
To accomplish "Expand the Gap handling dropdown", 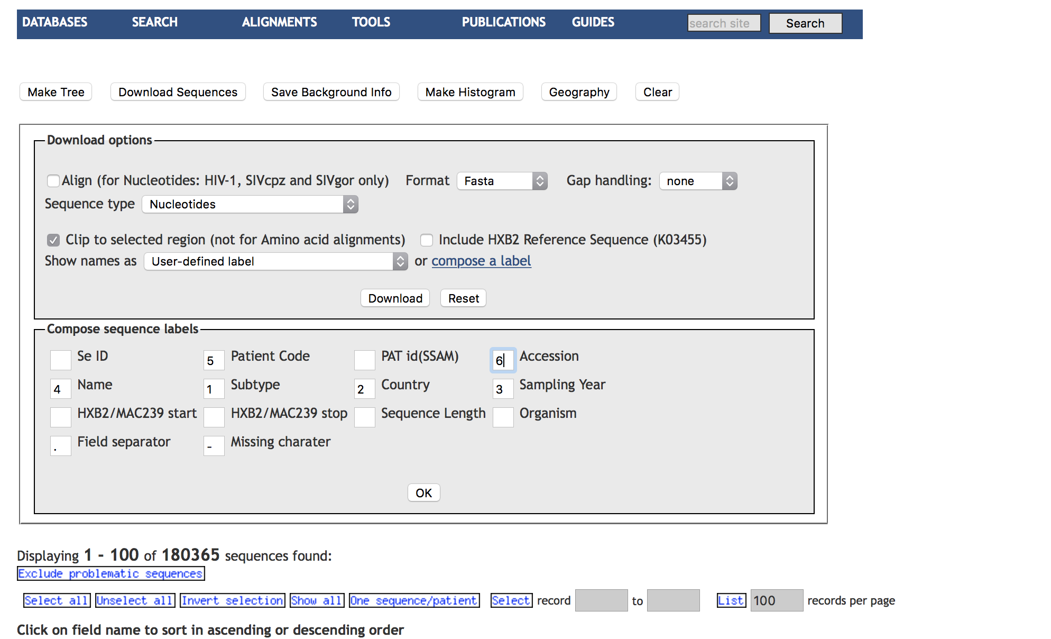I will 697,181.
